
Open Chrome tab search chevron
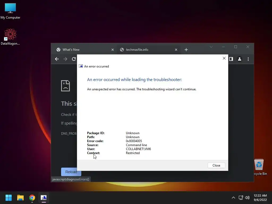211,47
